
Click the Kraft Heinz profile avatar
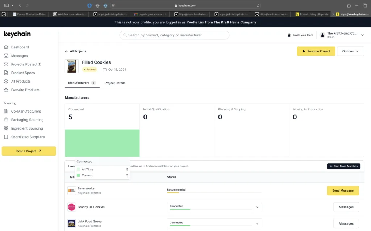coord(322,35)
